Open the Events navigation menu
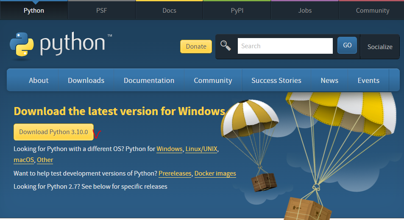Viewport: 404px width, 220px height. click(368, 80)
